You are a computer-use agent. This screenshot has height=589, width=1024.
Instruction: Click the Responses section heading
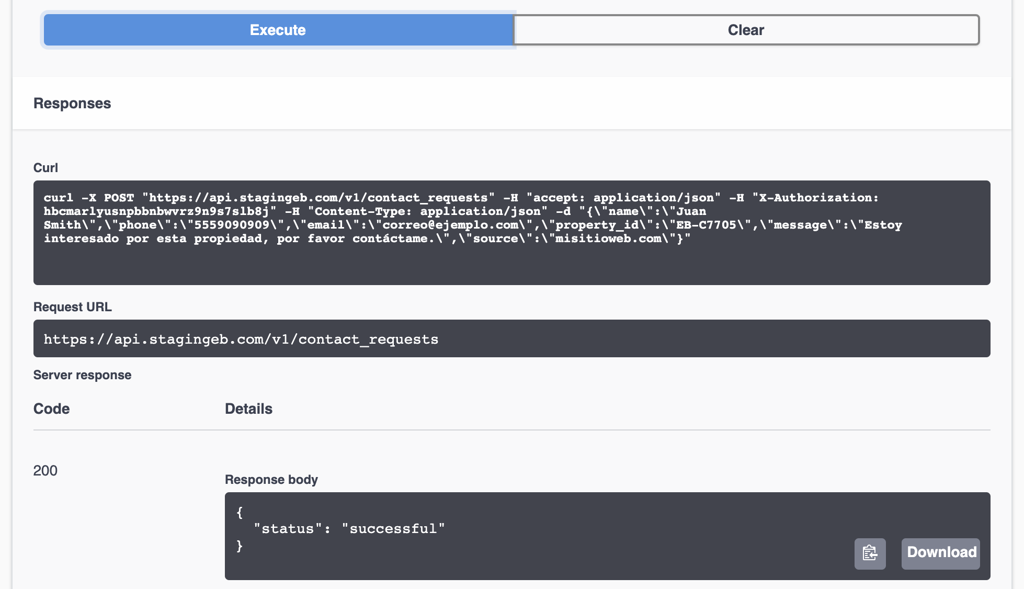[x=72, y=103]
